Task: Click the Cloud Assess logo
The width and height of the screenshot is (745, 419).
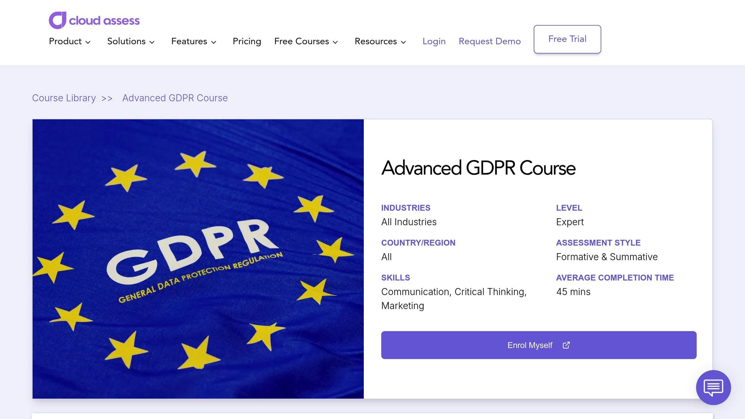Action: (x=94, y=20)
